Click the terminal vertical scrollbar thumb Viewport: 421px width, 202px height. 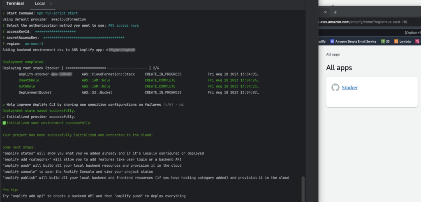(x=303, y=188)
